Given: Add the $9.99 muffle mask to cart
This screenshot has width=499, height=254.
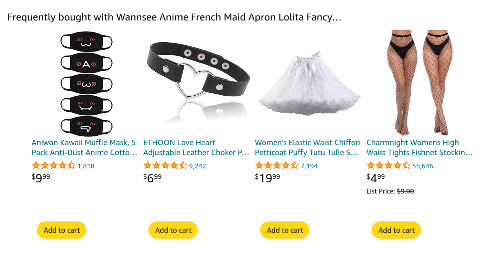Looking at the screenshot, I should [61, 230].
